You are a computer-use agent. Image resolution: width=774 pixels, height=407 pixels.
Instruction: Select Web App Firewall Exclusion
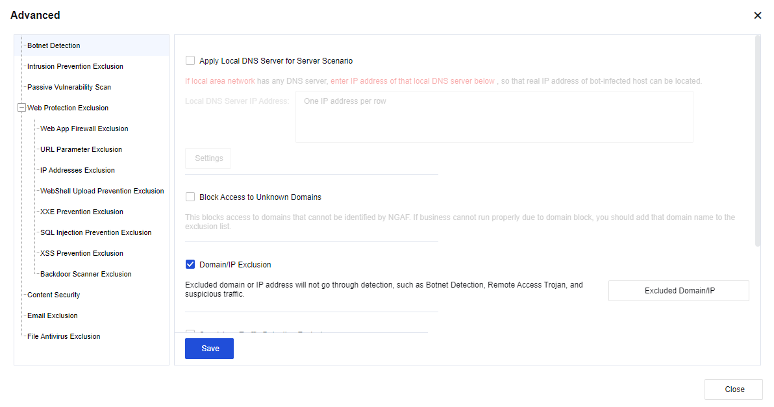84,129
